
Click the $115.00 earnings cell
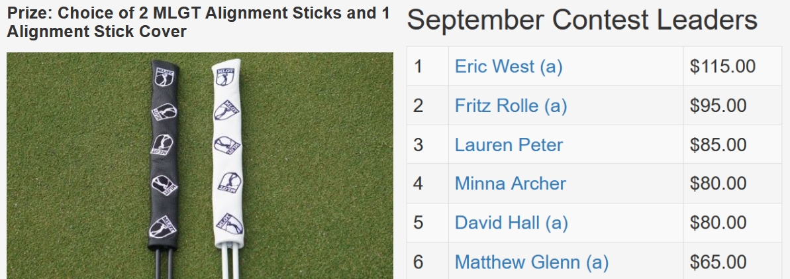722,66
